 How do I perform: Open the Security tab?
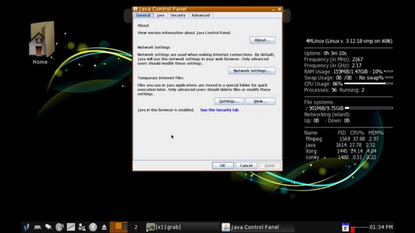click(x=178, y=15)
